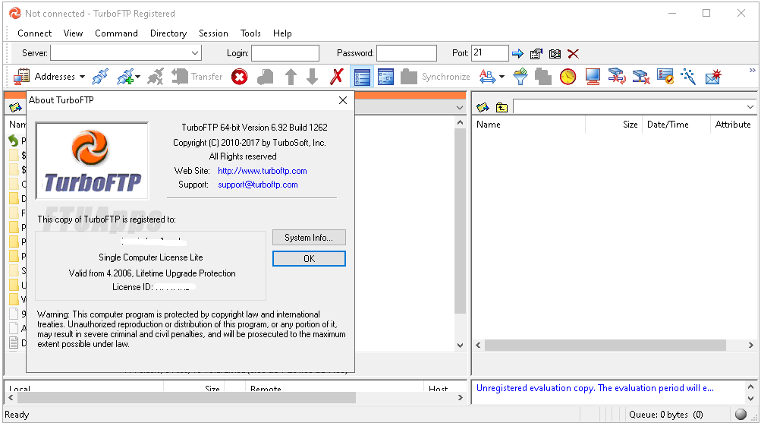761x423 pixels.
Task: Open the Addresses address book
Action: pyautogui.click(x=44, y=77)
